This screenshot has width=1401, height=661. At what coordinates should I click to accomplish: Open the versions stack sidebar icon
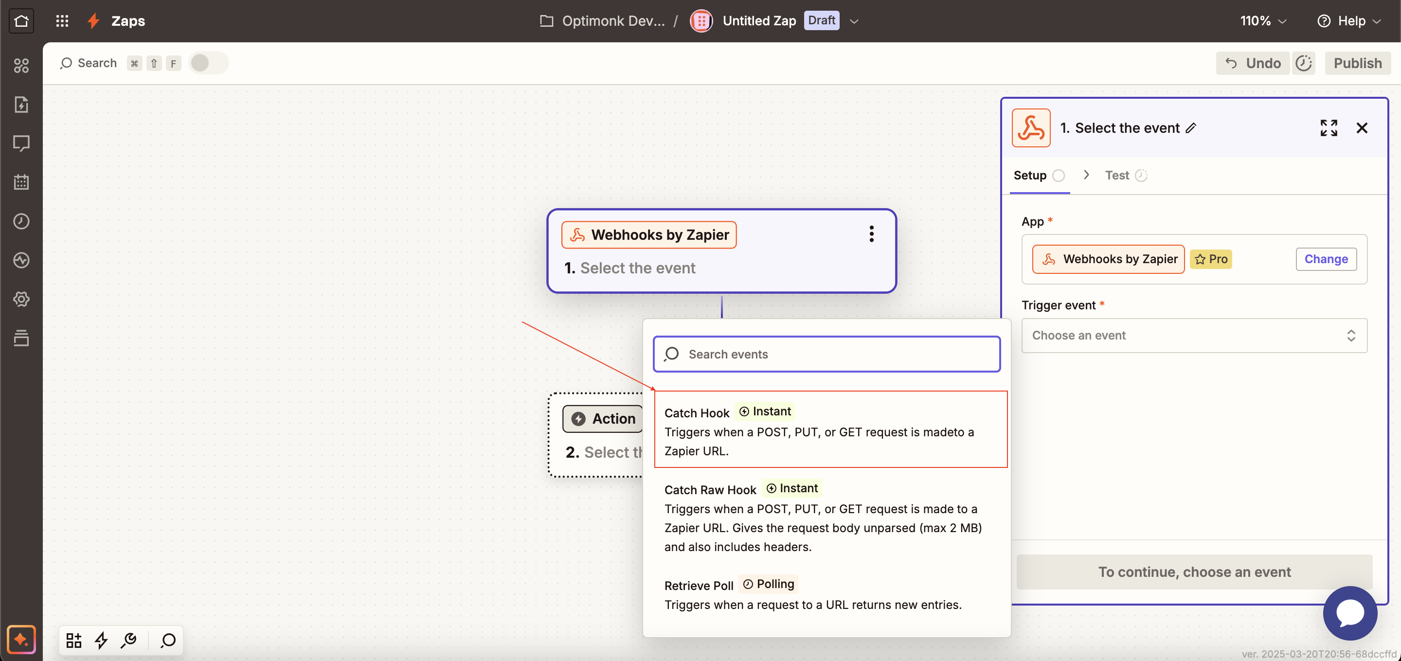pyautogui.click(x=21, y=338)
